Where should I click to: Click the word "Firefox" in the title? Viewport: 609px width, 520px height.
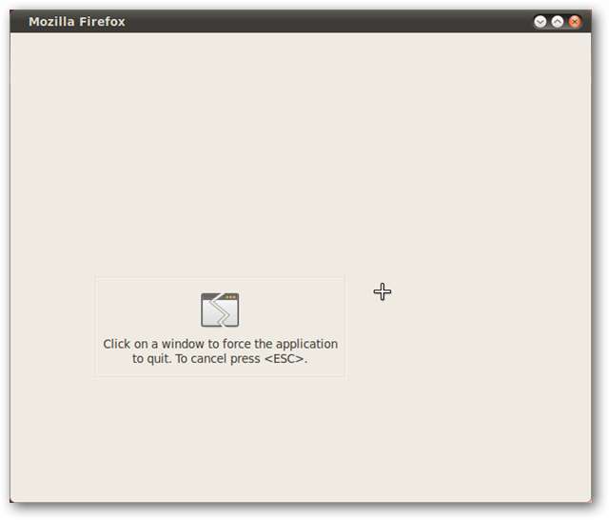click(x=102, y=21)
